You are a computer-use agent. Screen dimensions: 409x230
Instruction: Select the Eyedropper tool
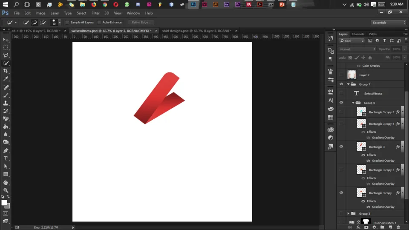pos(6,79)
